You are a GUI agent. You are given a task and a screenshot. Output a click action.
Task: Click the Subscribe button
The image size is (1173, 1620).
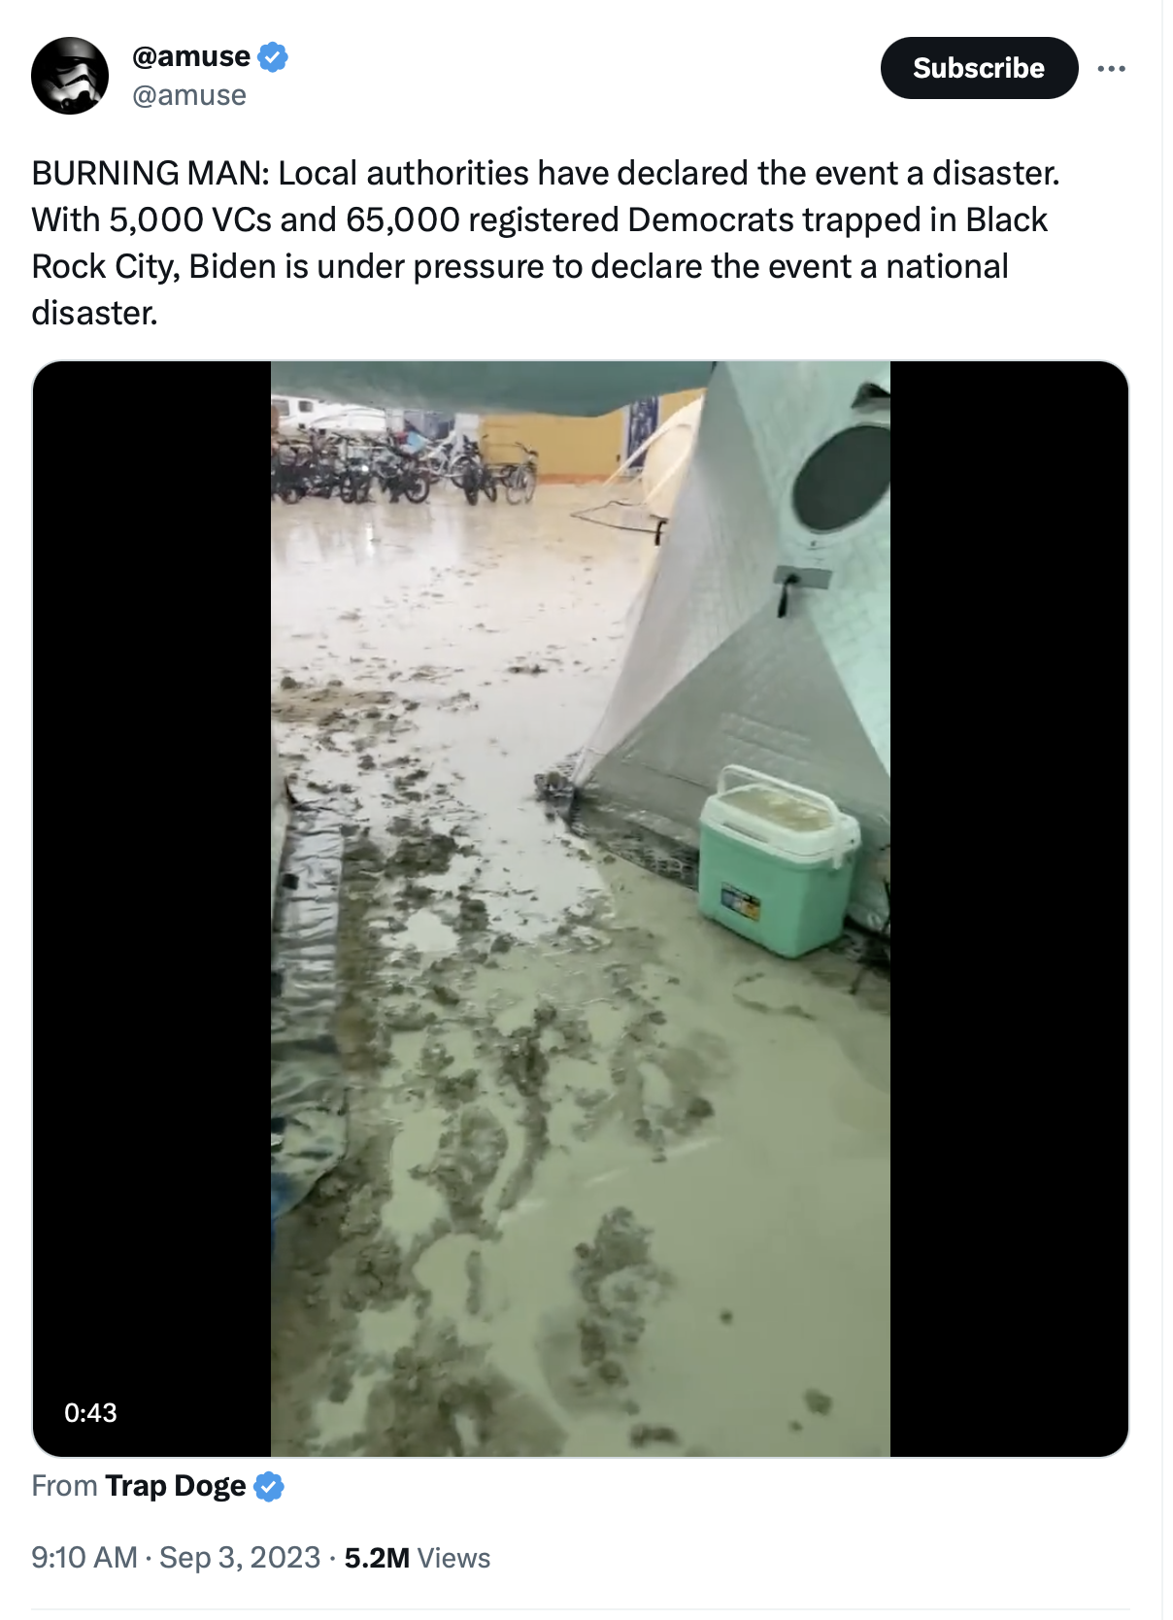coord(979,68)
